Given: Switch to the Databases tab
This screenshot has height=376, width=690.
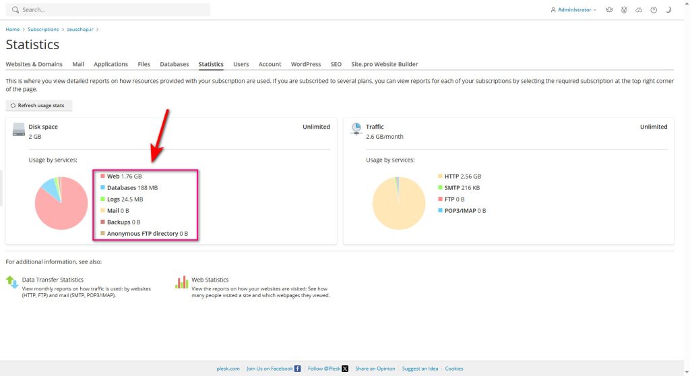Looking at the screenshot, I should point(174,64).
